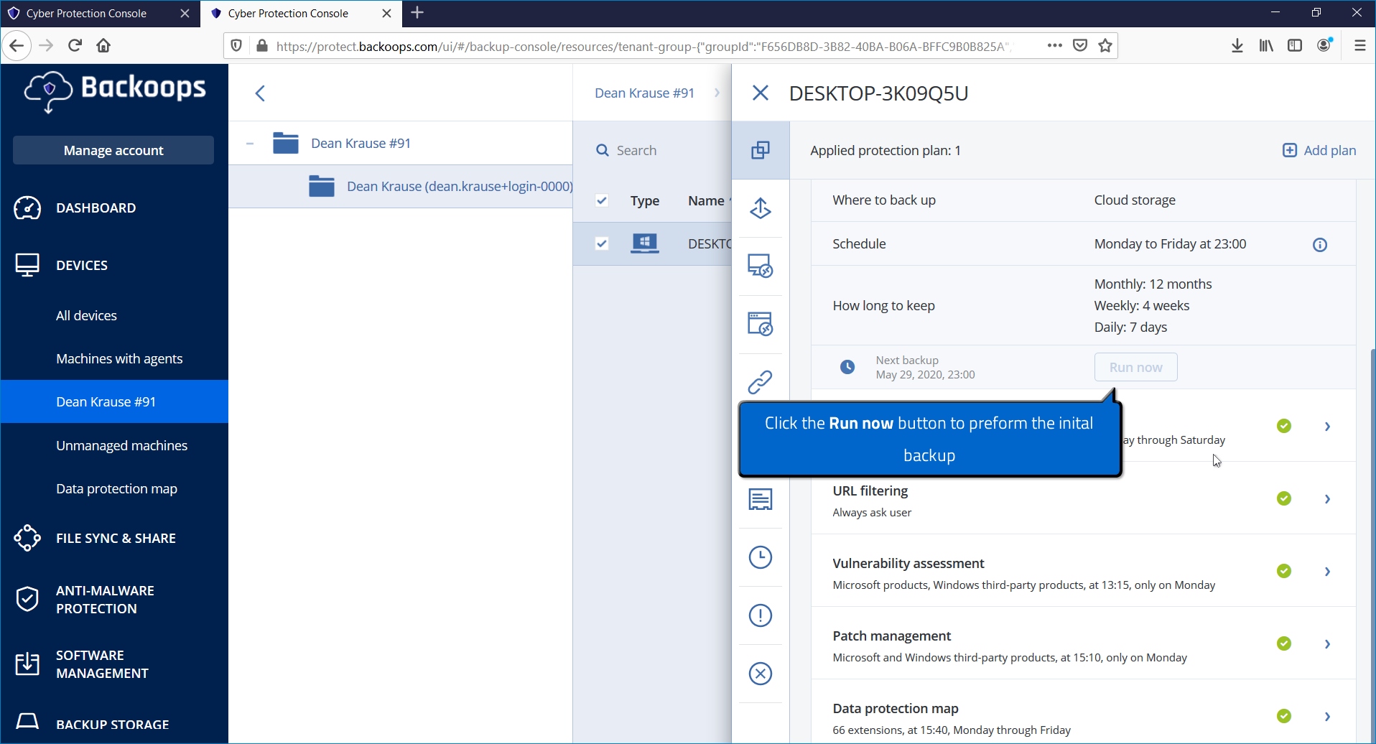Click the web console connect icon
Screen dimensions: 1376x744
coord(761,324)
